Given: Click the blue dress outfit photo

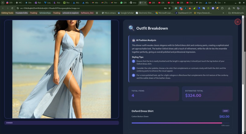Looking at the screenshot, I should click(x=62, y=69).
